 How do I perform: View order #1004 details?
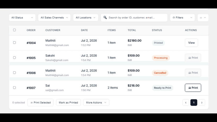(191, 43)
